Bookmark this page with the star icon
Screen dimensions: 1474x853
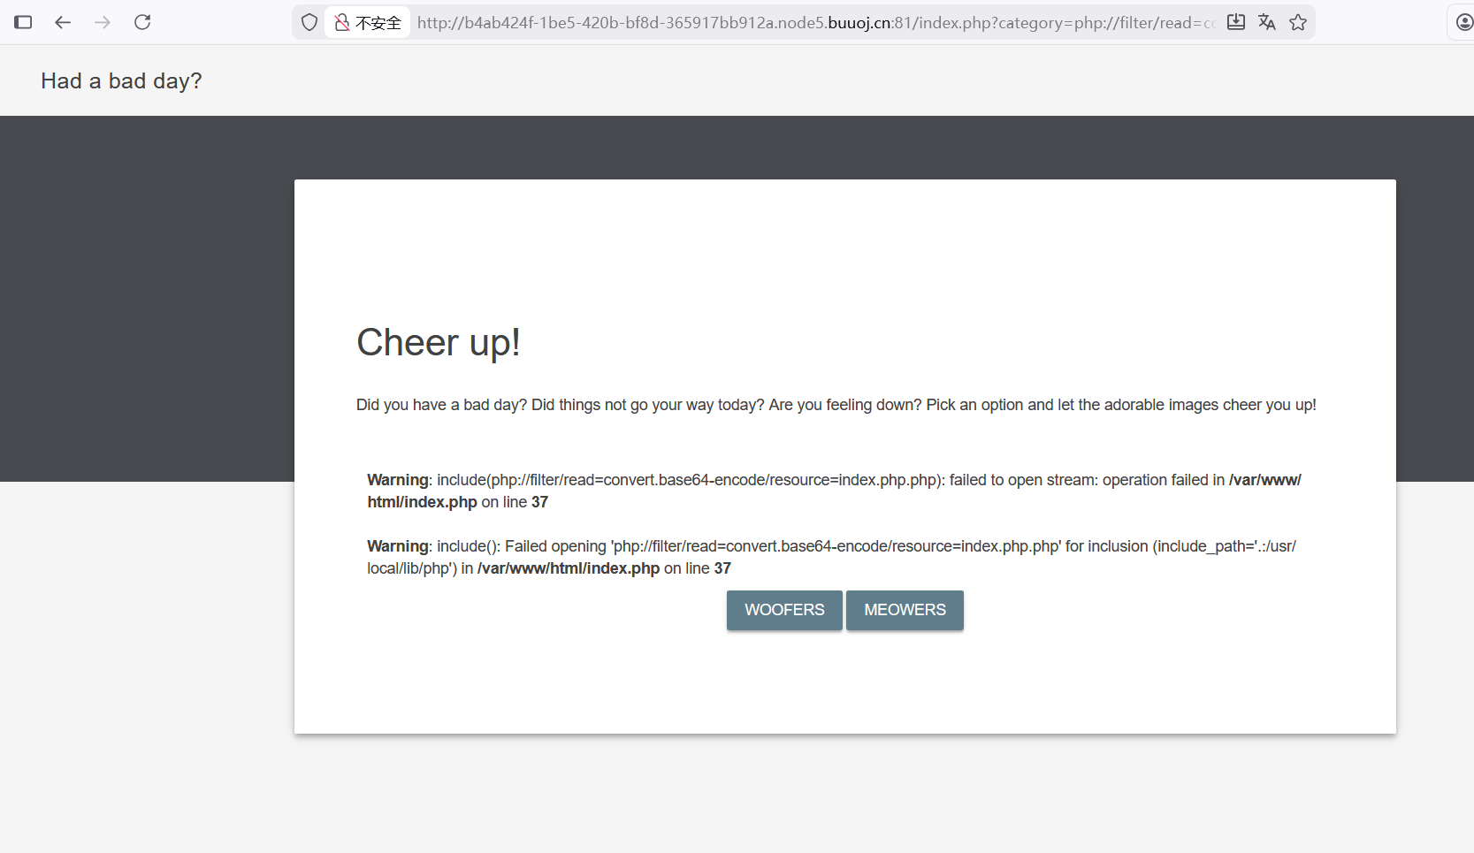[1298, 22]
